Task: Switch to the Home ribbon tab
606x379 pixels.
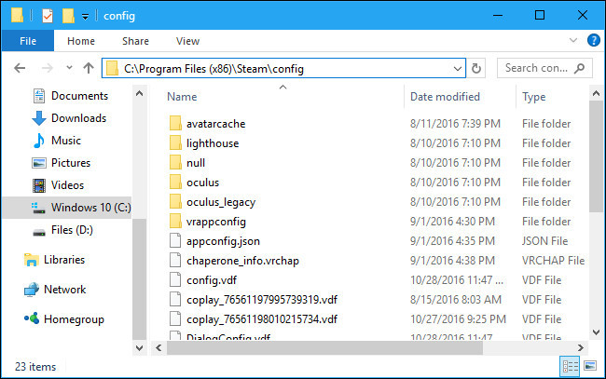Action: pos(81,41)
